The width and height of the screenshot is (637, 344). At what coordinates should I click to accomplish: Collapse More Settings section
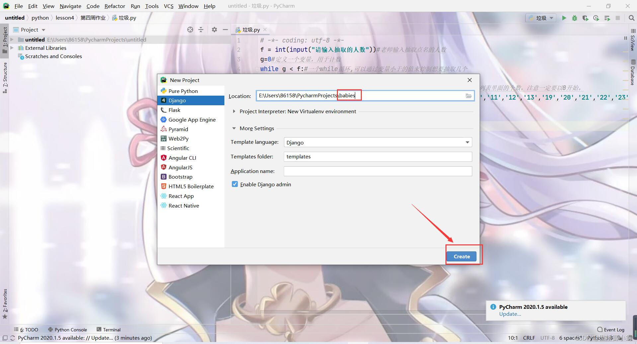tap(234, 129)
